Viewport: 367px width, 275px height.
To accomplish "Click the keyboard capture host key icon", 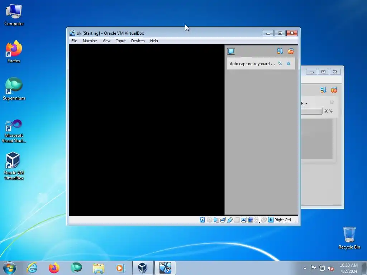I will [271, 220].
